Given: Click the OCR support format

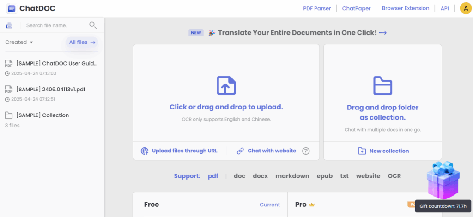Looking at the screenshot, I should 394,176.
